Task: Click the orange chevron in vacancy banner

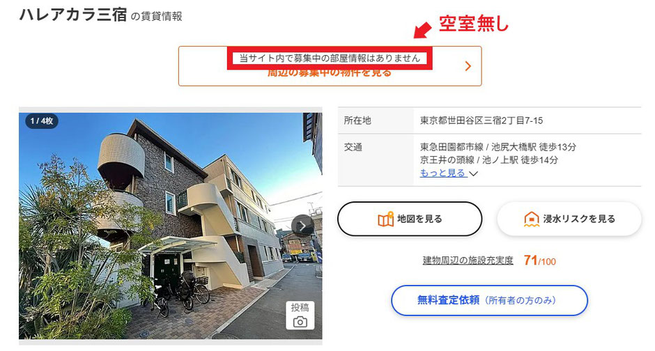Action: tap(468, 66)
